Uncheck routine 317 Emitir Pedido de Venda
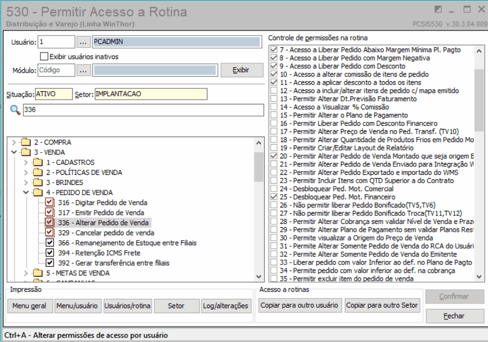The height and width of the screenshot is (342, 488). click(50, 212)
